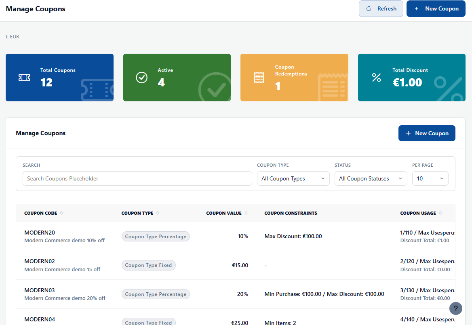
Task: Select the MODERN20 coupon row
Action: 236,236
